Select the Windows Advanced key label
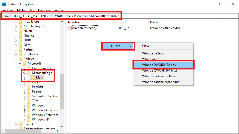239x134 pixels. point(45,110)
